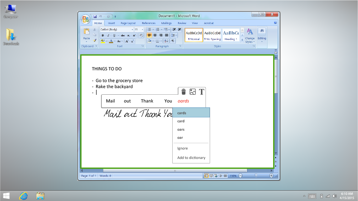Delete handwriting with the trash can icon
Image resolution: width=358 pixels, height=201 pixels.
pos(184,92)
